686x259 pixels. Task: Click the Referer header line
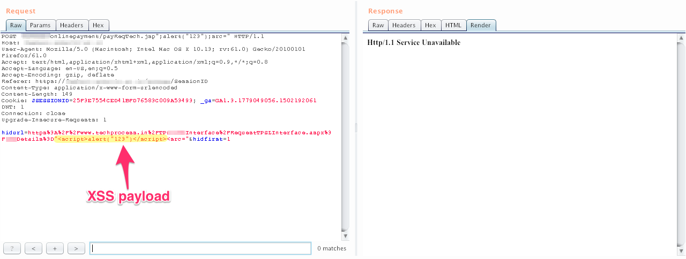[105, 81]
